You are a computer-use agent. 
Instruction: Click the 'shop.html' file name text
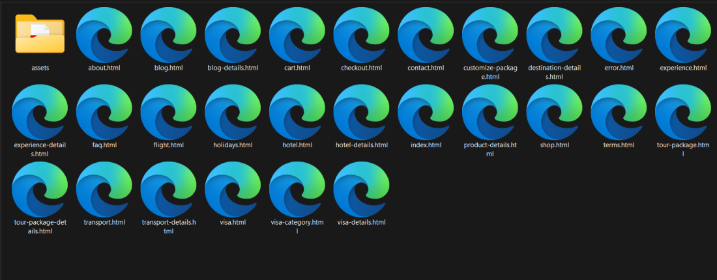coord(554,145)
